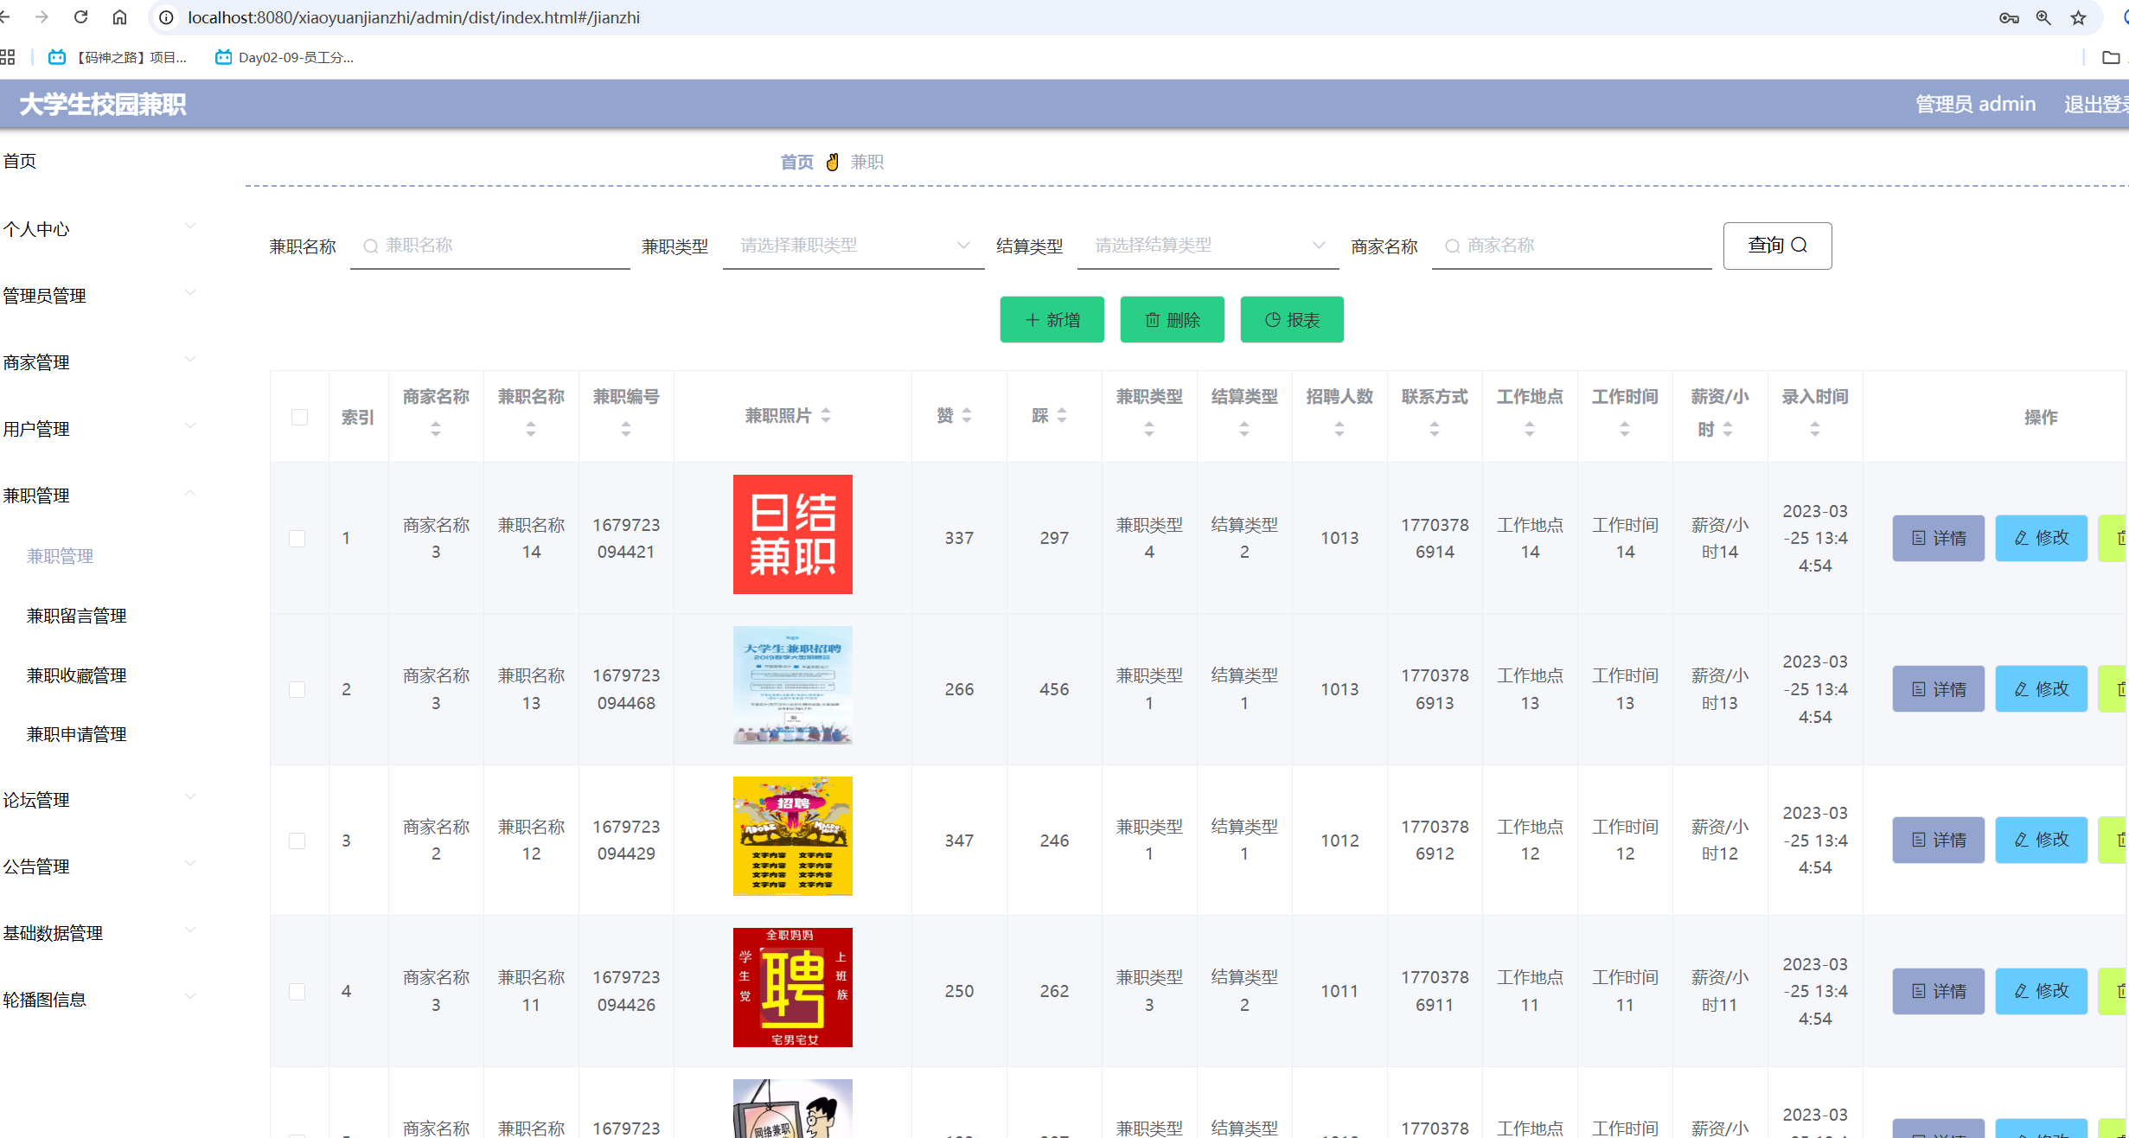The image size is (2129, 1138).
Task: Check the checkbox for row 1
Action: (x=297, y=538)
